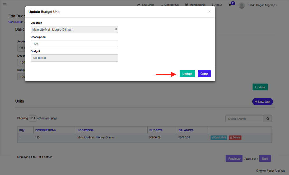Close modal using the X icon
289x175 pixels.
coord(209,12)
